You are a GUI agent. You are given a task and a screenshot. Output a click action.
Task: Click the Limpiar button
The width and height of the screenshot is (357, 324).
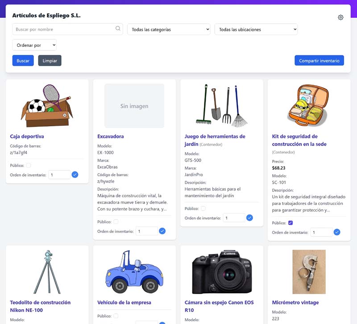50,60
